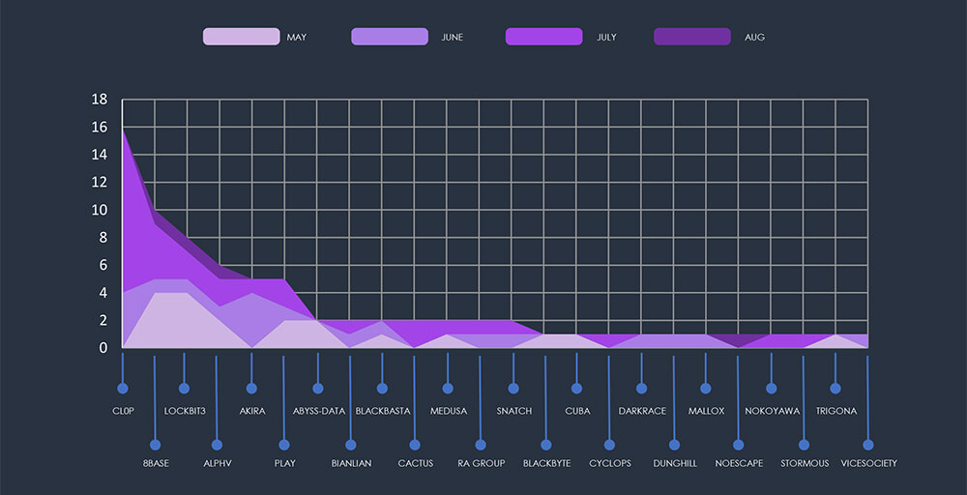Select the JULY legend label text

coord(606,37)
